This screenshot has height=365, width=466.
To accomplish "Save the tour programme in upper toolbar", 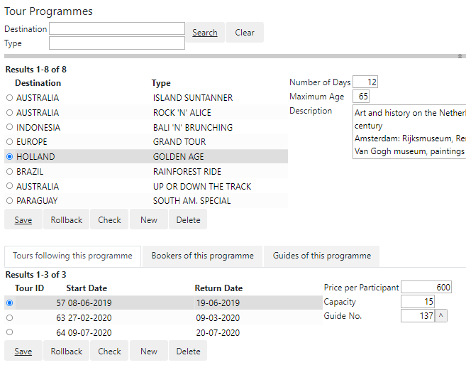I will pos(23,220).
